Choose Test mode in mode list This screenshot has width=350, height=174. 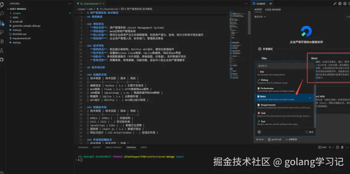(x=284, y=123)
